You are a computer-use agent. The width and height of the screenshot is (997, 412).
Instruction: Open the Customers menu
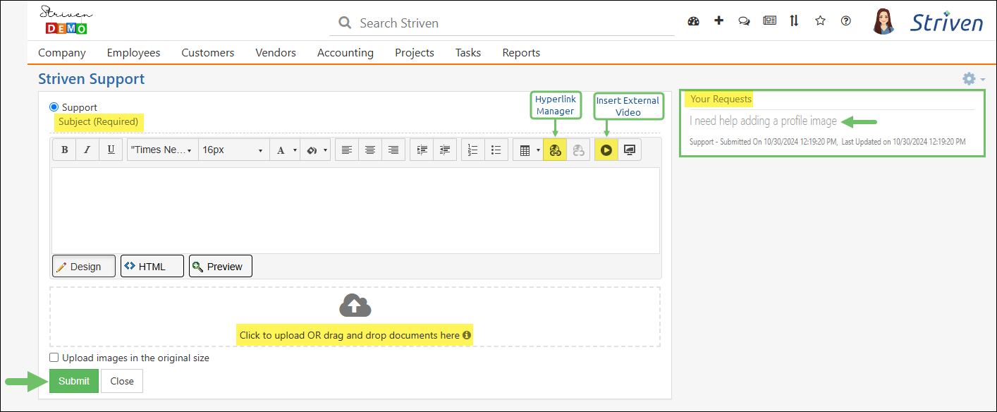208,52
